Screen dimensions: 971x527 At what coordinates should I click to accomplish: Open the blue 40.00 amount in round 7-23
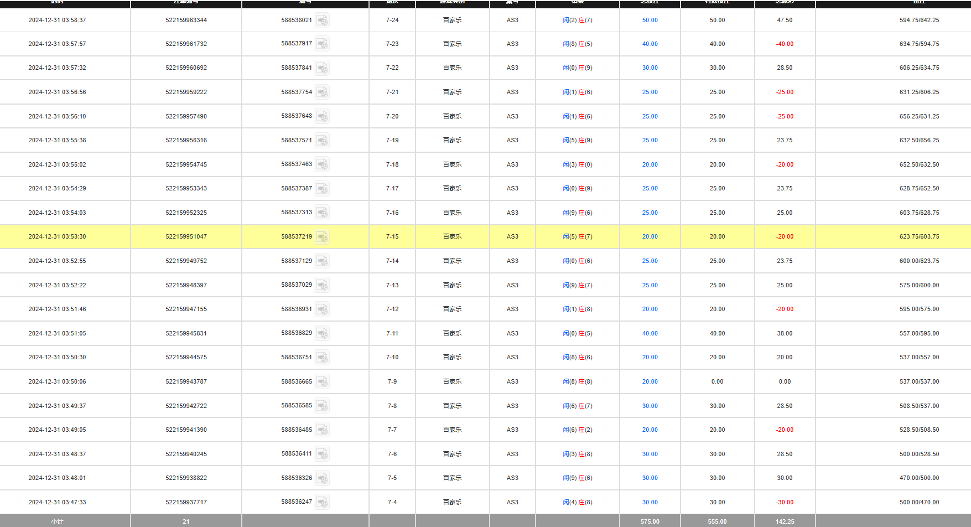(650, 44)
